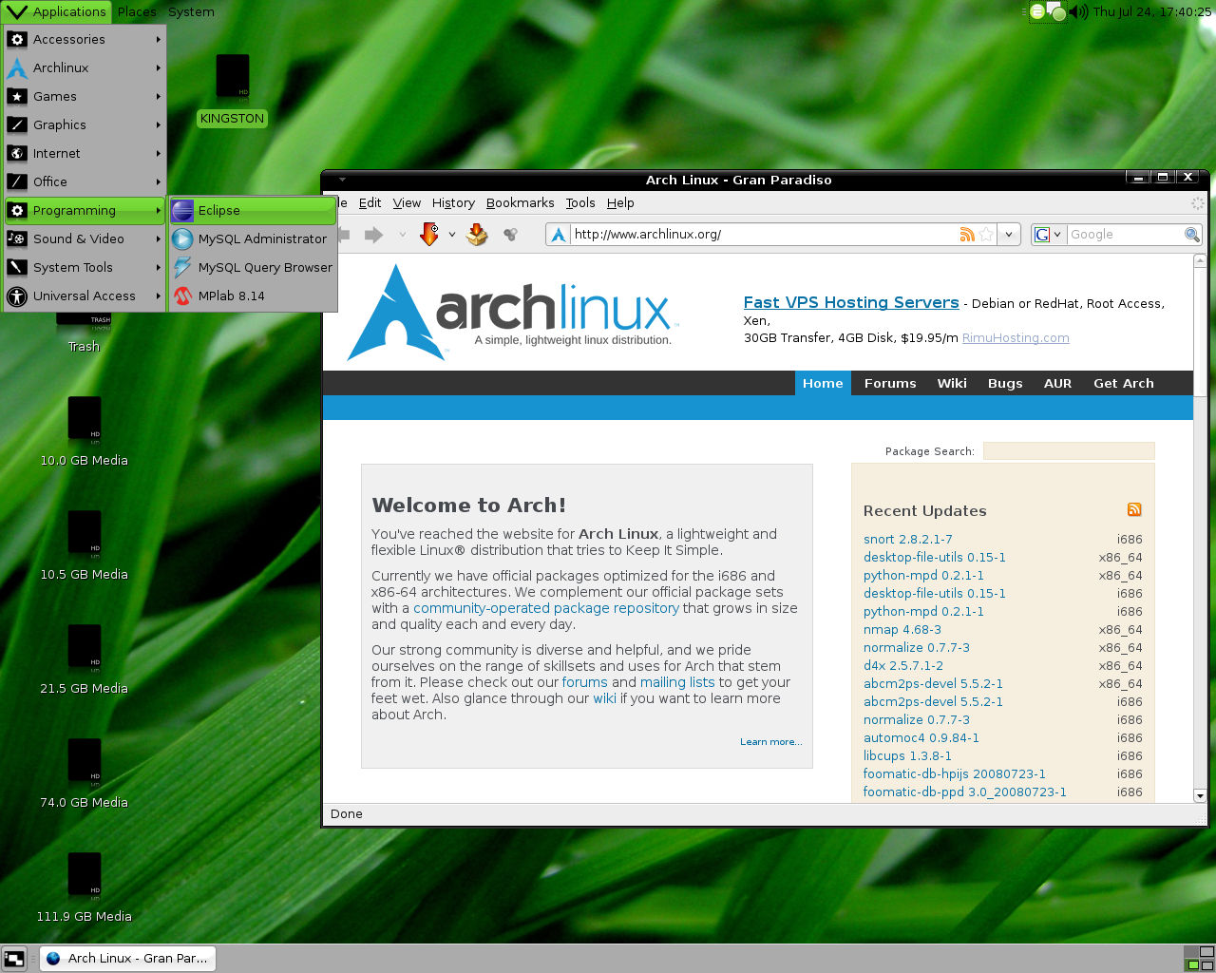Click the RSS feed icon in address bar
The image size is (1216, 973).
point(967,235)
